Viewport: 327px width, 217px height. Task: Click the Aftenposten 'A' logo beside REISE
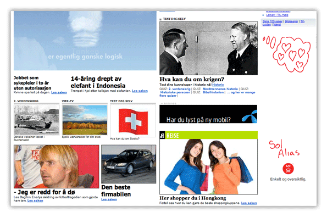pos(162,136)
